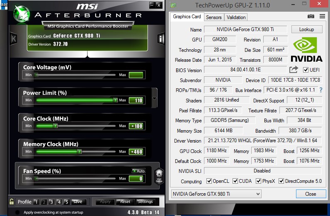Click the Memory Clock value box showing +460
This screenshot has width=330, height=216.
coord(136,152)
